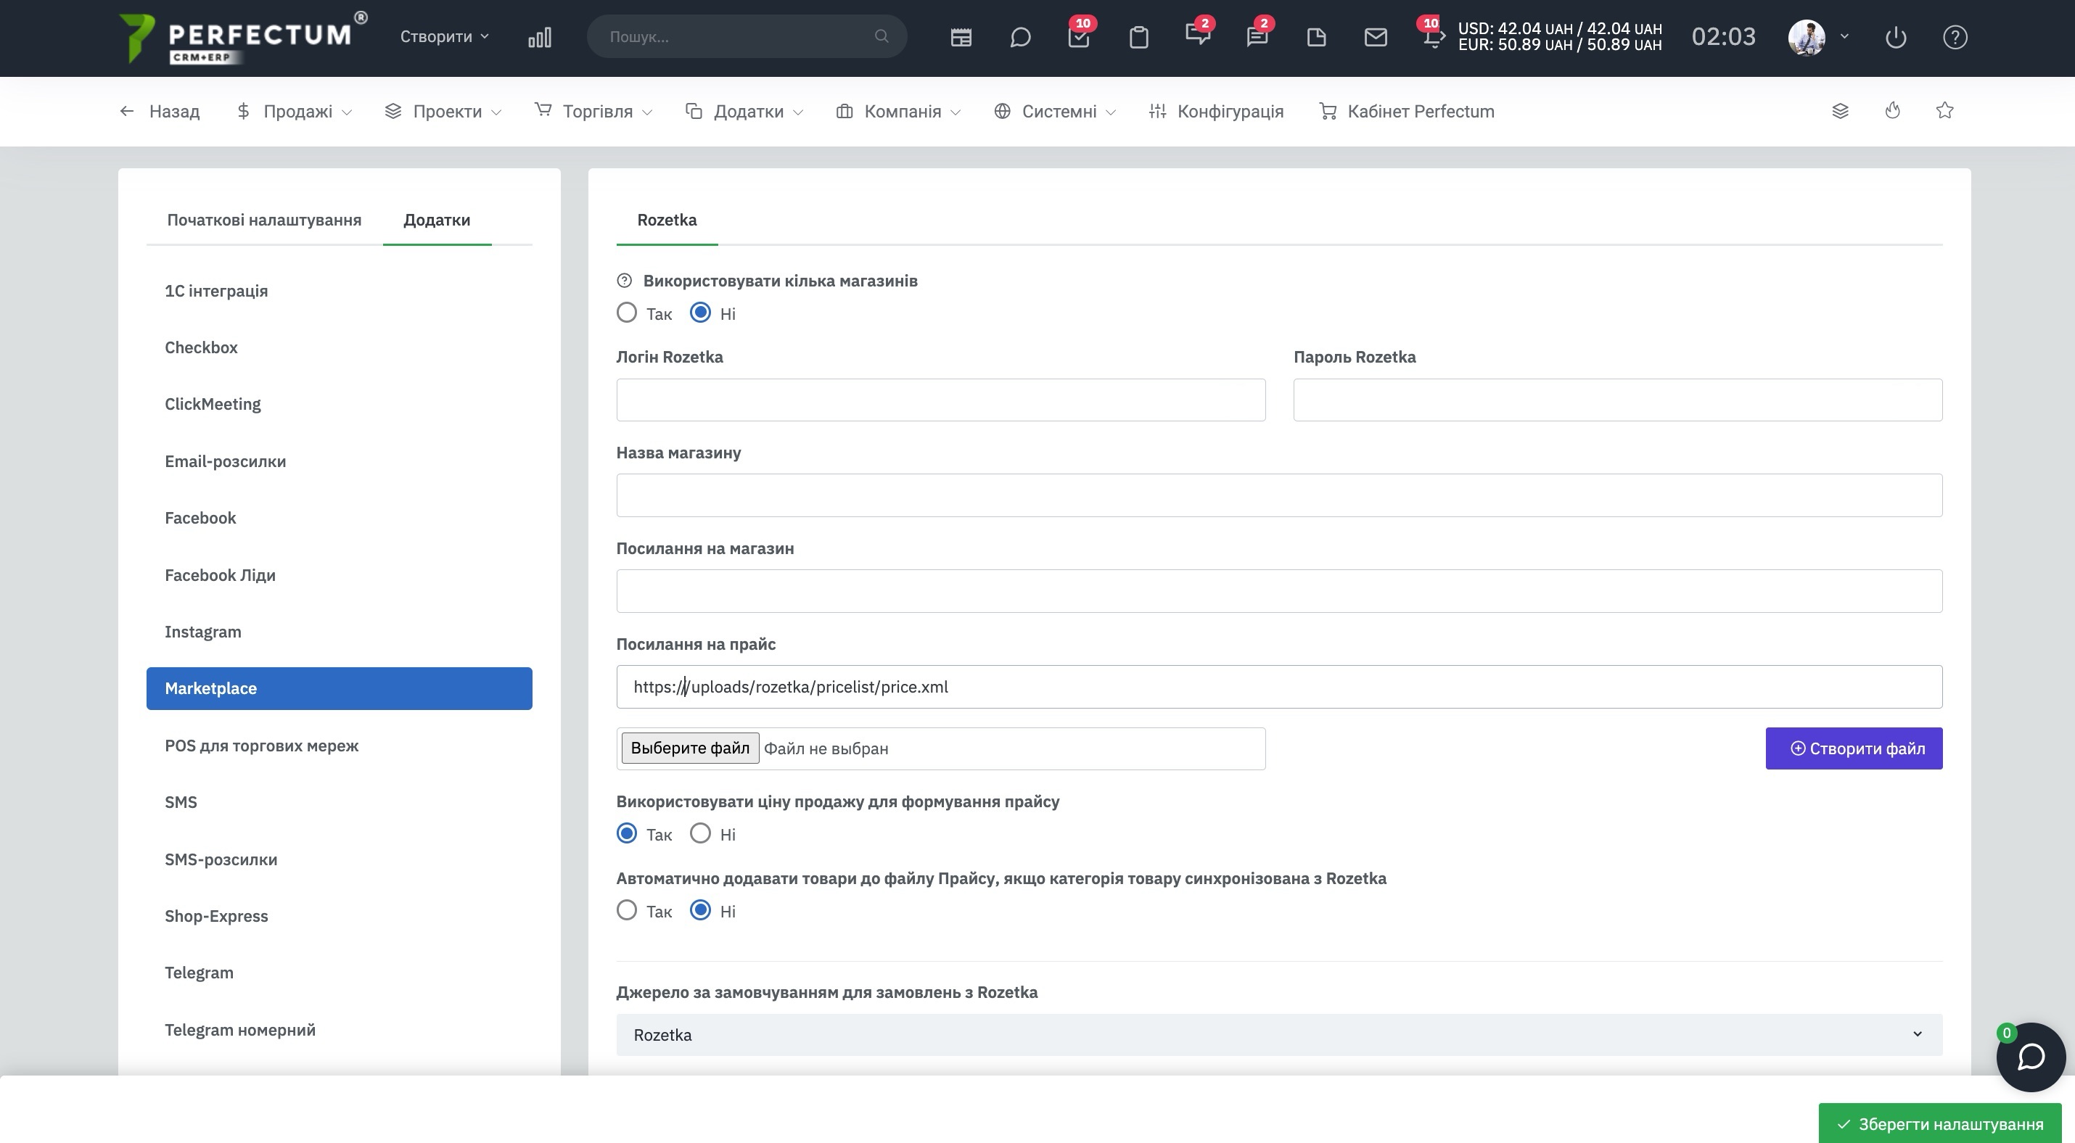The height and width of the screenshot is (1143, 2075).
Task: Click 'Зберегти налаштування' button
Action: (1939, 1123)
